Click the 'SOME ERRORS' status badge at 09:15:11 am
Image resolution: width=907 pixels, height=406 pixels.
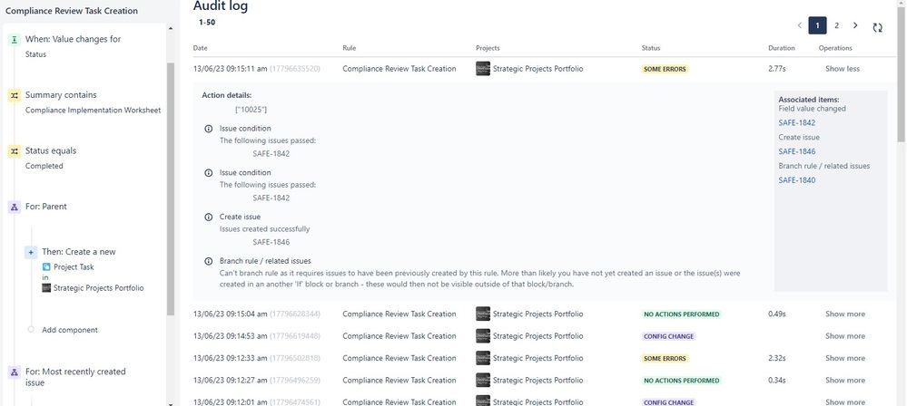point(665,69)
